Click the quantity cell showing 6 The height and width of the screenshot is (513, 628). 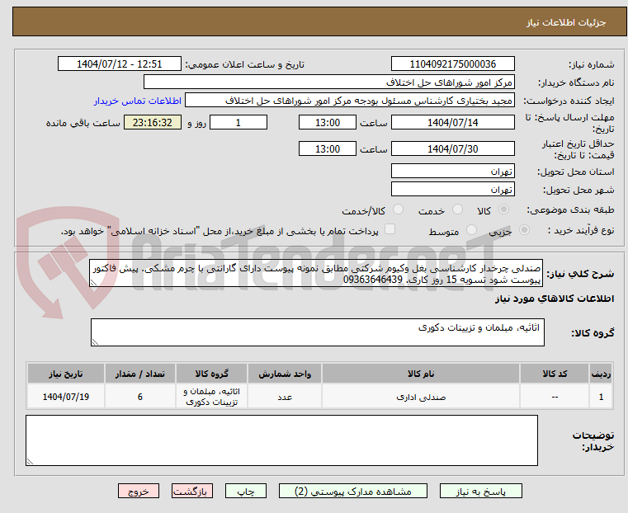click(x=139, y=397)
